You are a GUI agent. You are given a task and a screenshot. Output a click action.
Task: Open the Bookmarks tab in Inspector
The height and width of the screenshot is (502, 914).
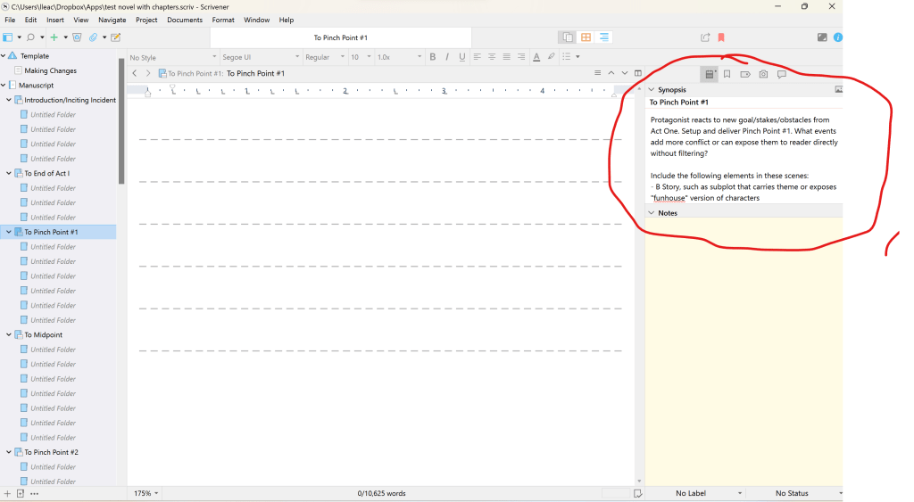(x=727, y=74)
